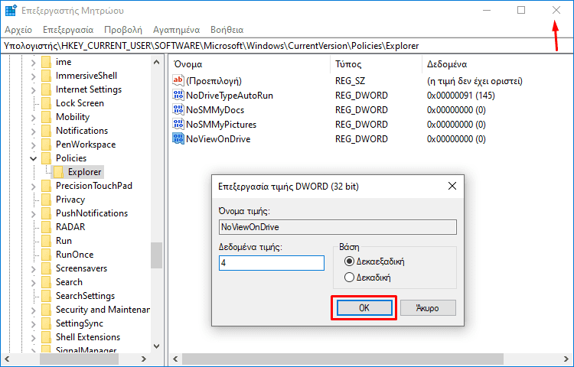Viewport: 574px width, 367px height.
Task: Select the (Προεπιλογή) value name
Action: click(x=214, y=81)
